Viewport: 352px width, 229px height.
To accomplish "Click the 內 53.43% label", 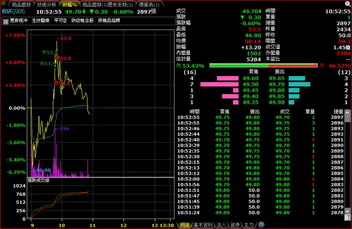I will [190, 66].
